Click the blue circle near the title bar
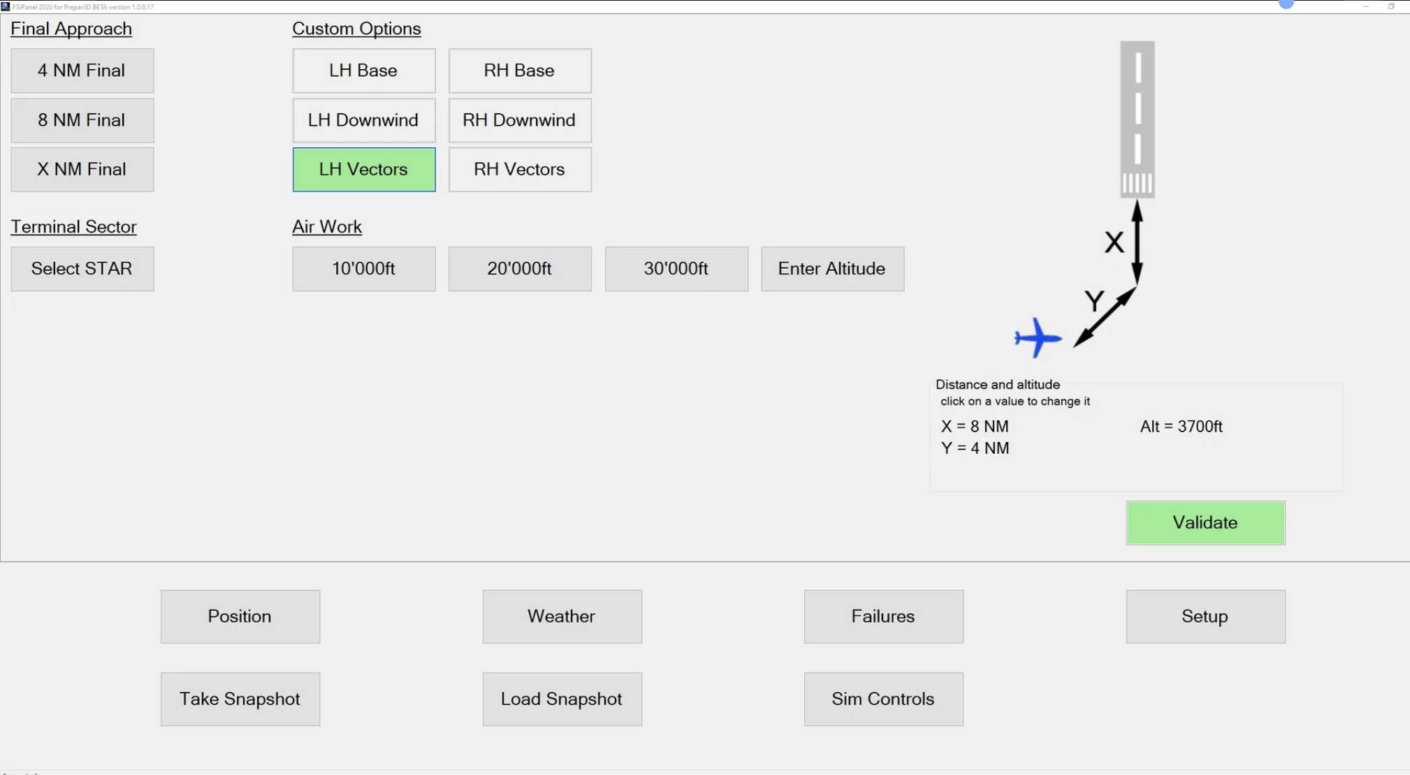 coord(1286,4)
